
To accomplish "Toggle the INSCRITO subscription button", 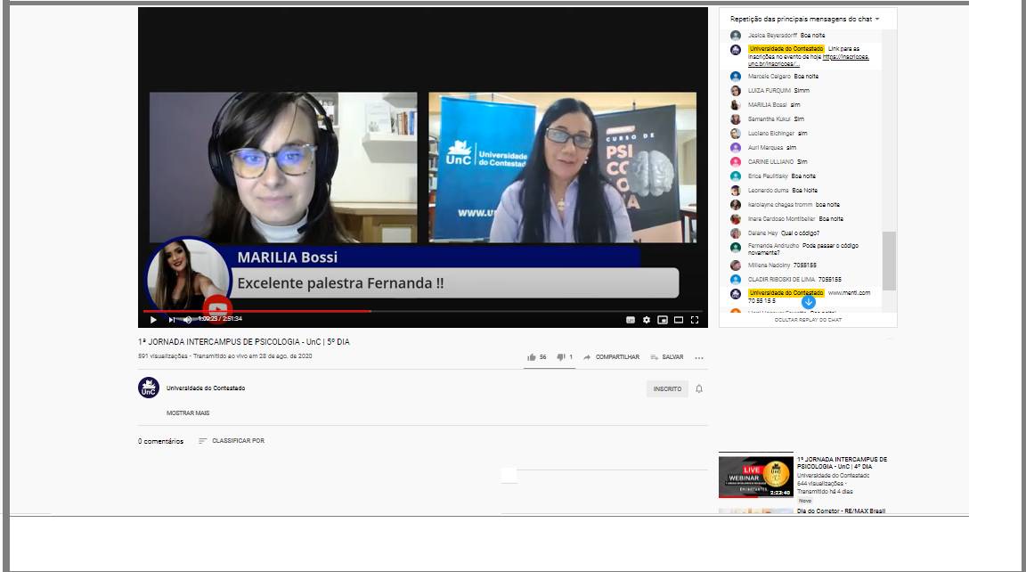I will 667,388.
